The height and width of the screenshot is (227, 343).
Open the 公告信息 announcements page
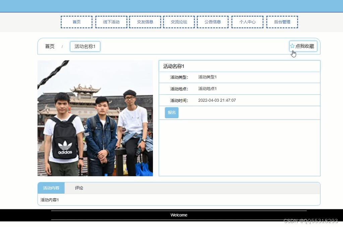(x=213, y=21)
